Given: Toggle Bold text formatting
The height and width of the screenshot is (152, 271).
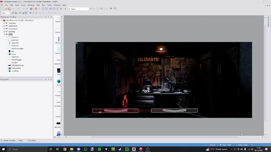Looking at the screenshot, I should (x=30, y=13).
